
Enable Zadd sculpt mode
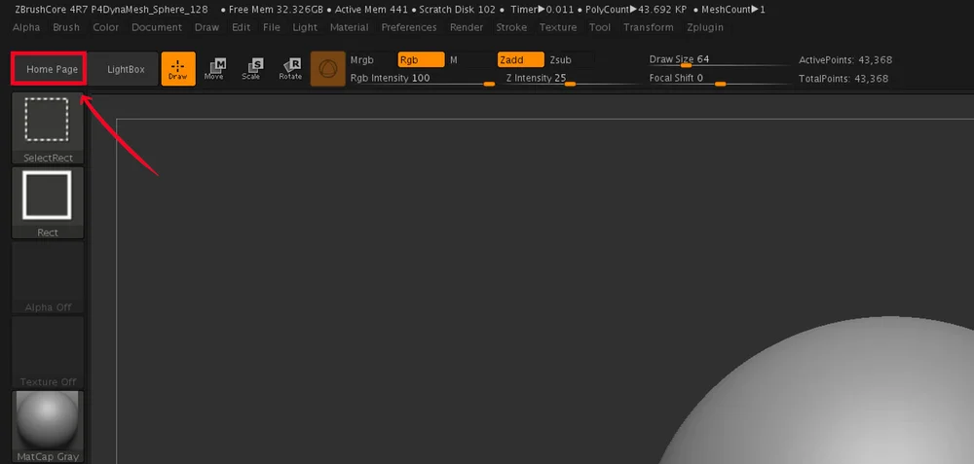(x=520, y=60)
